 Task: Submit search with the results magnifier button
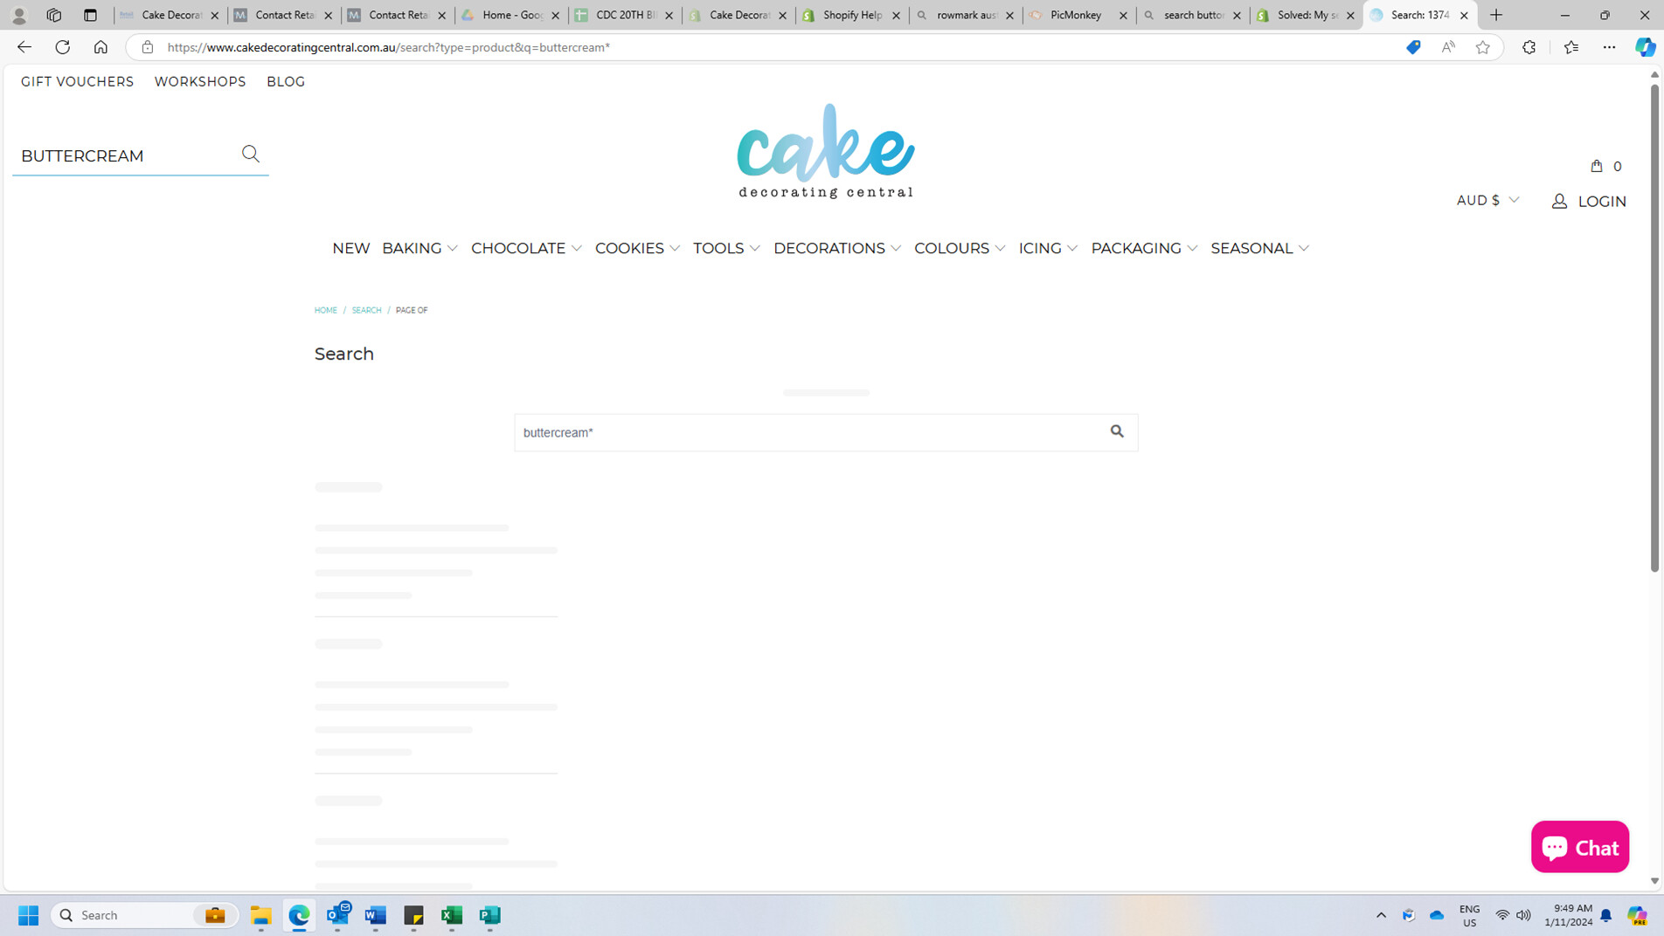(1117, 431)
